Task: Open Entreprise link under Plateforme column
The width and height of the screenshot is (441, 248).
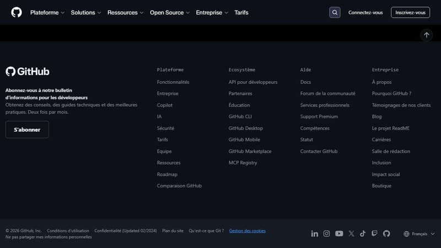Action: tap(168, 93)
